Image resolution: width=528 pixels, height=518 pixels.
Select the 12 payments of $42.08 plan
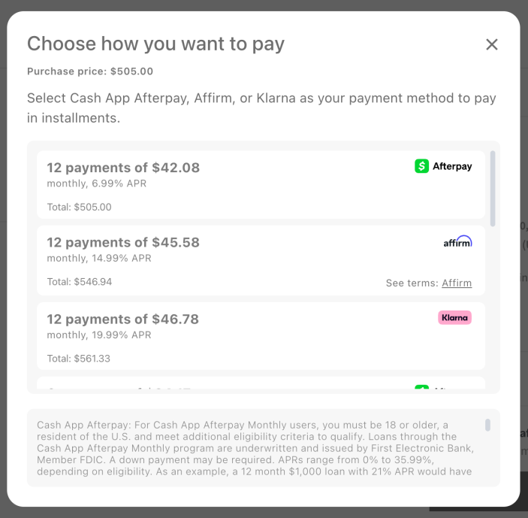(123, 168)
